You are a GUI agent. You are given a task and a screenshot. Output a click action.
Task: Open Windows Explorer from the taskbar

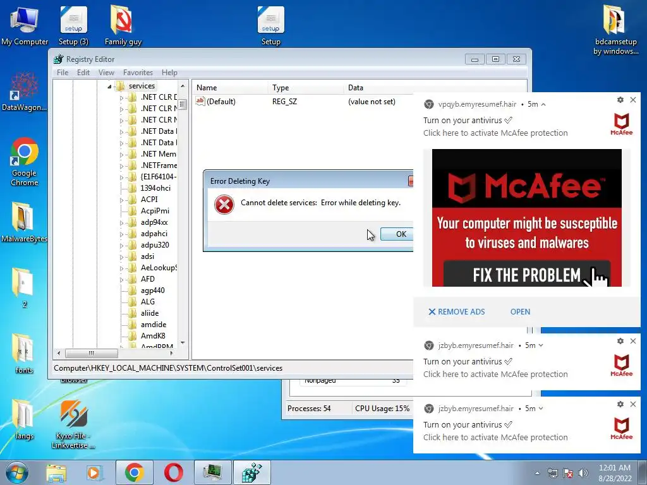coord(56,472)
